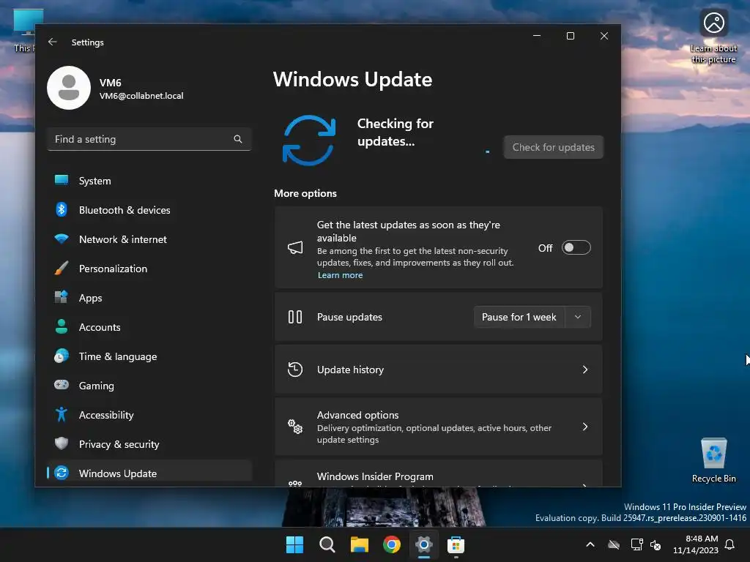Screen dimensions: 750x562
Task: Click the Accounts person icon
Action: 62,326
